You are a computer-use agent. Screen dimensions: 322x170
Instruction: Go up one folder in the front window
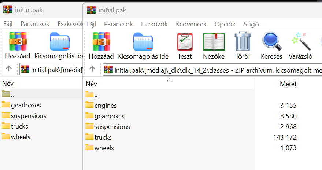pos(92,69)
